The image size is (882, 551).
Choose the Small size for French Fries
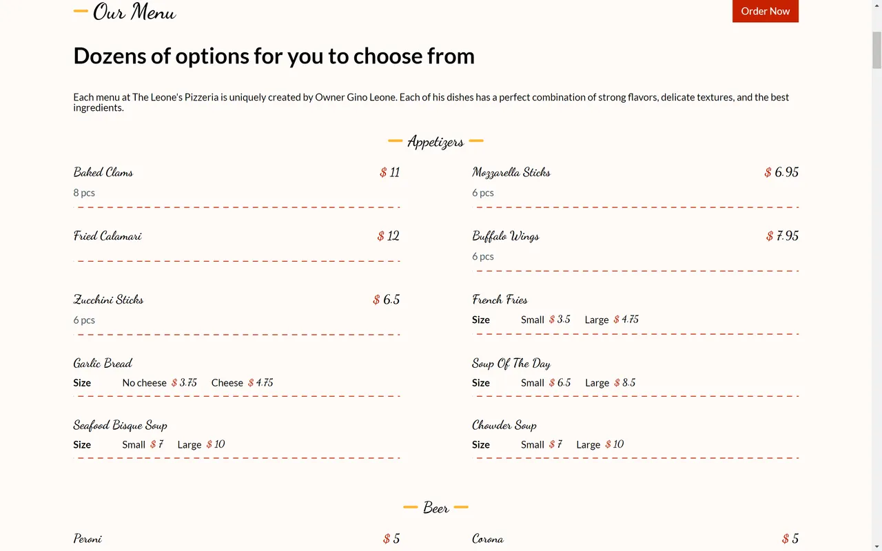pos(532,320)
